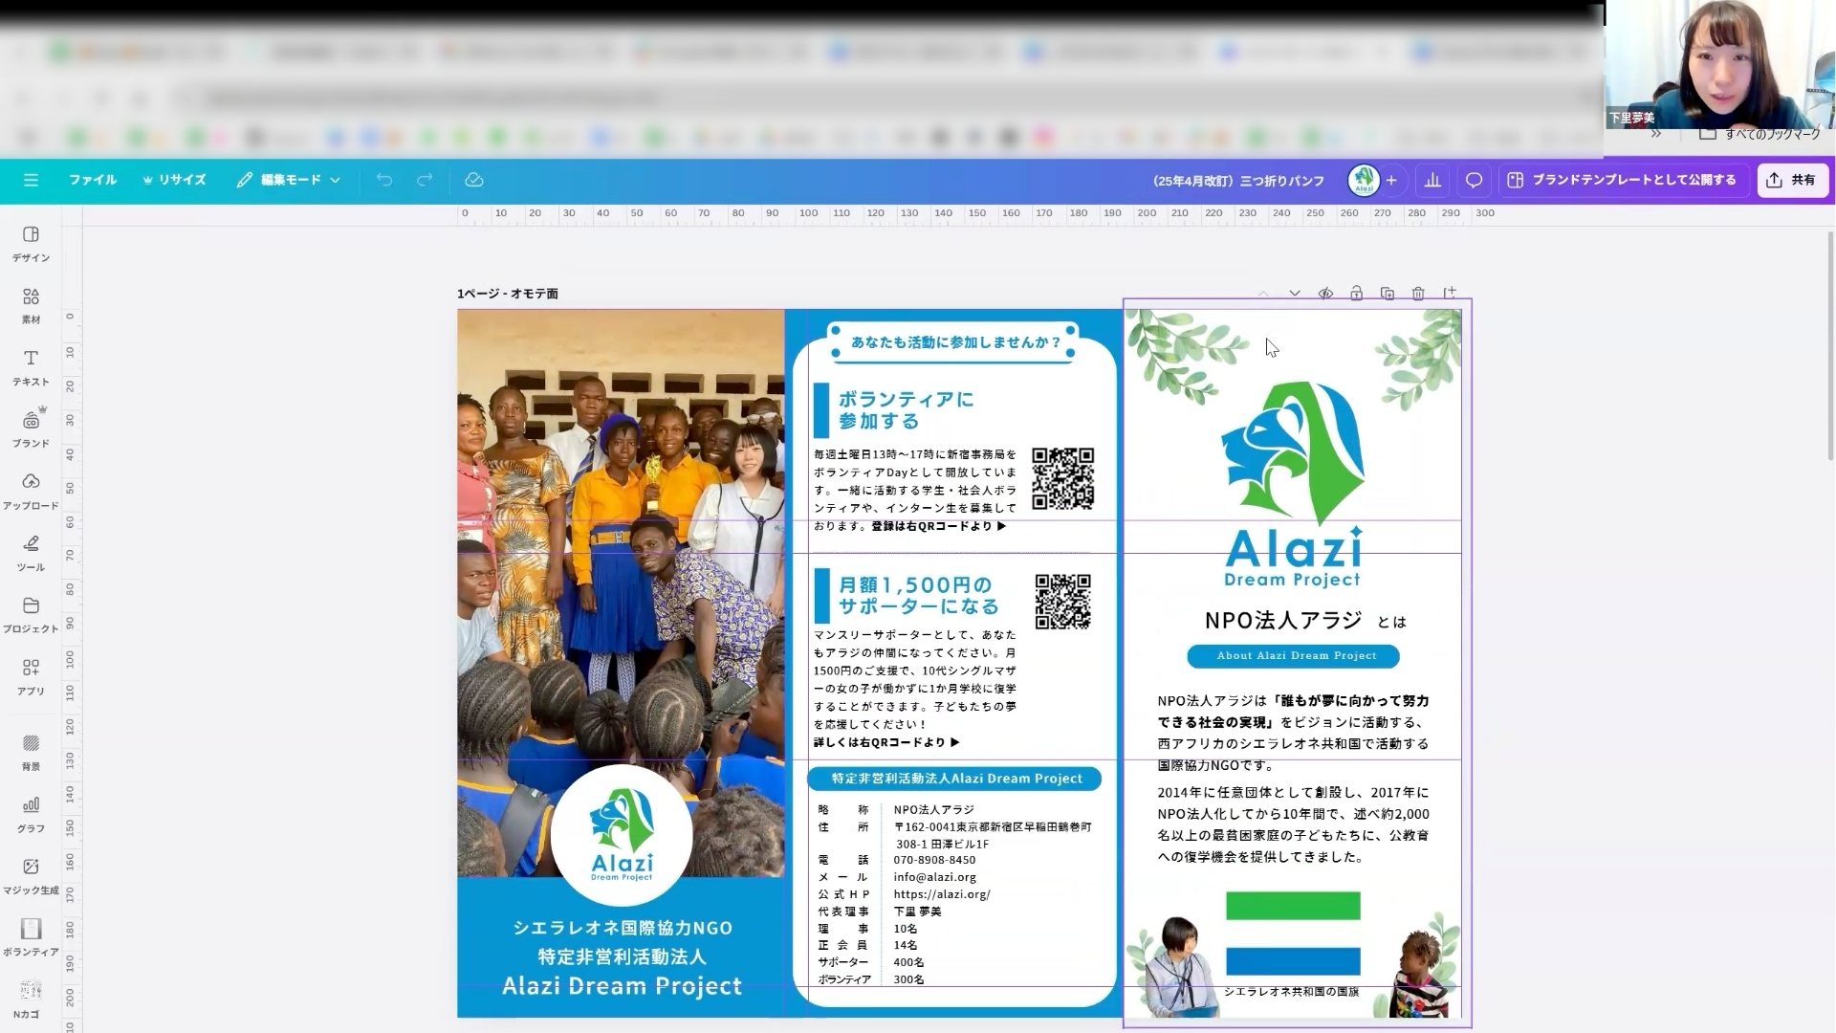
Task: Select the About Alazi Dream Project pill
Action: point(1294,656)
